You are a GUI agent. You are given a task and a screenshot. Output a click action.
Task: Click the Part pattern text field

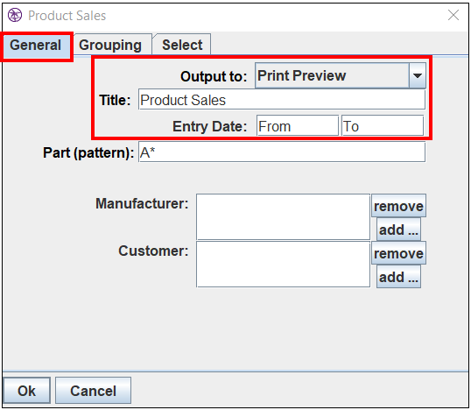coord(282,152)
